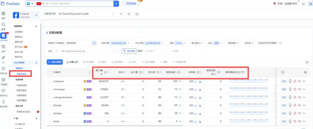The height and width of the screenshot is (129, 313).
Task: Toggle the 过滤含符号关键词 switch
Action: pyautogui.click(x=279, y=43)
